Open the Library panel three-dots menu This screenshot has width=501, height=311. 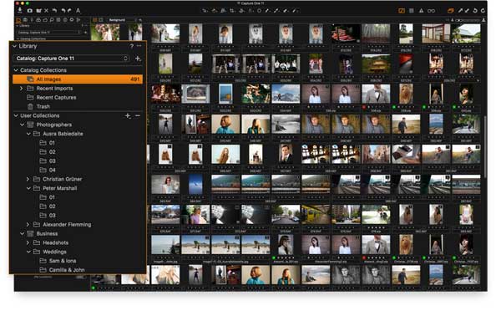click(x=139, y=46)
